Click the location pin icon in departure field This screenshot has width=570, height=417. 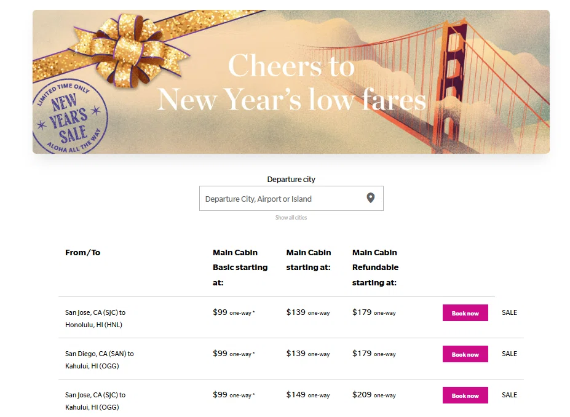[370, 198]
